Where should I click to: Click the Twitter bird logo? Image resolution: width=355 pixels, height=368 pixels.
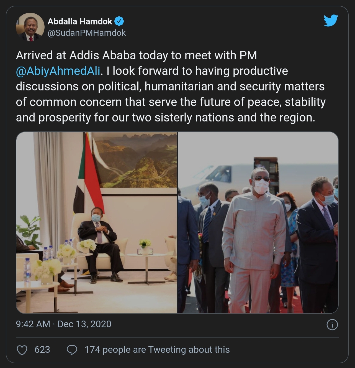pyautogui.click(x=331, y=21)
